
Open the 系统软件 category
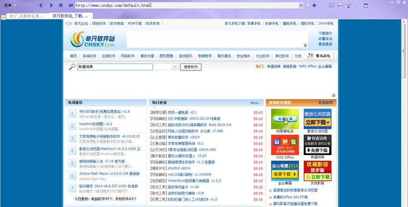[x=89, y=56]
